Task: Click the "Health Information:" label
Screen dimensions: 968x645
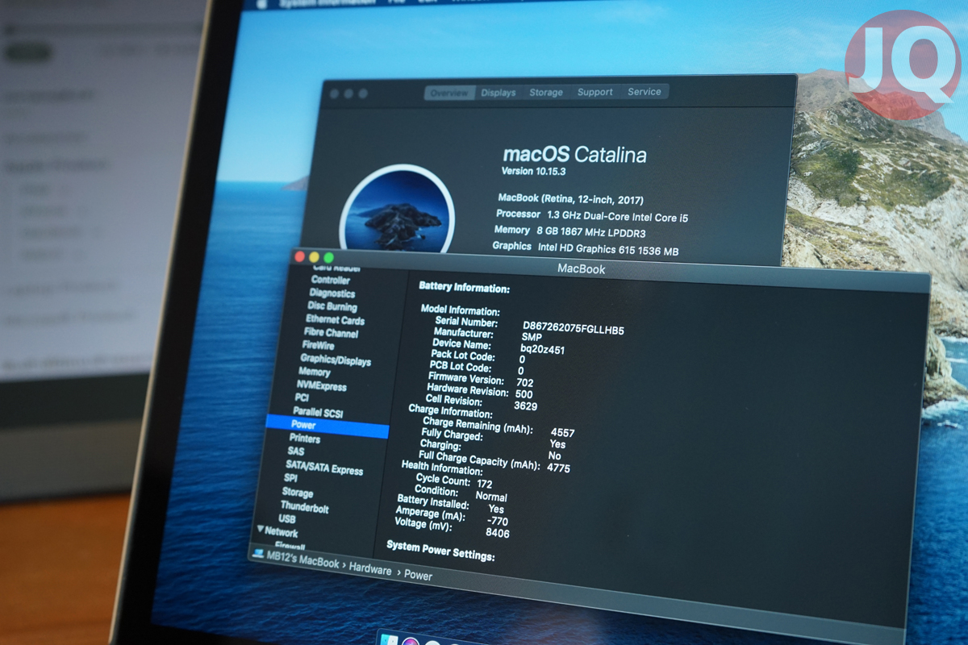Action: [x=442, y=467]
